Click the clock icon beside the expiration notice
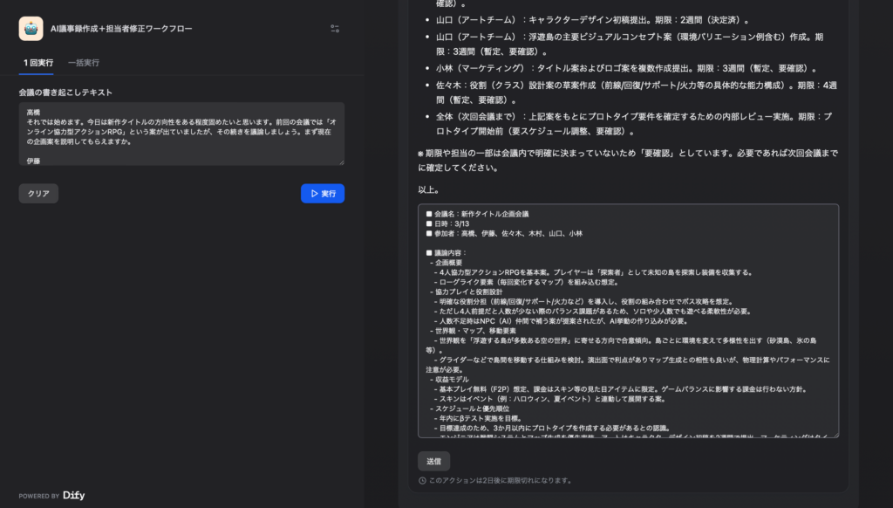This screenshot has width=893, height=508. [x=422, y=478]
